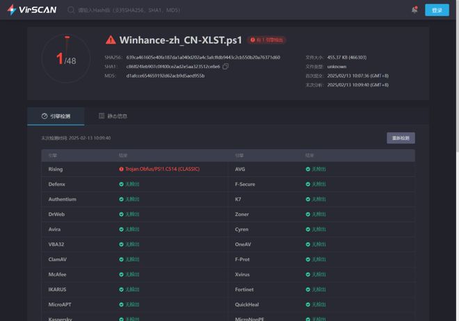Image resolution: width=459 pixels, height=321 pixels.
Task: Click the 1/48 detection ratio gauge
Action: [x=66, y=60]
